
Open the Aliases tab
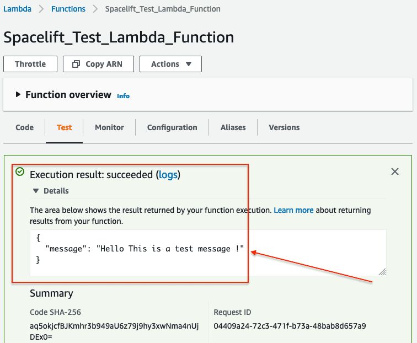coord(233,127)
